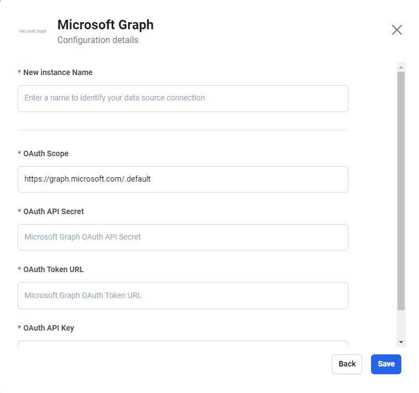Click the 'OAuth API Secret' label
The width and height of the screenshot is (419, 393).
[x=53, y=211]
